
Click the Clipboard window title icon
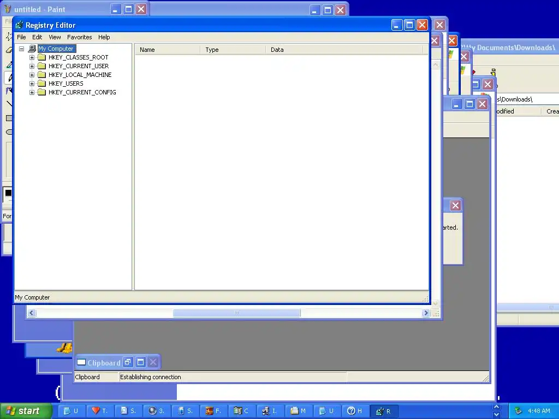tap(81, 362)
